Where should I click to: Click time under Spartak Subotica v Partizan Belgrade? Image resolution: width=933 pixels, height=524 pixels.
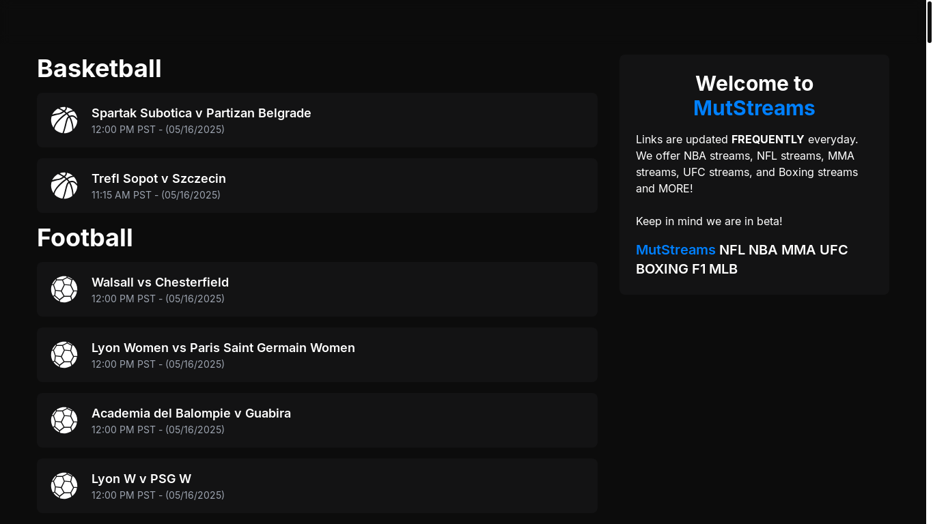(158, 130)
